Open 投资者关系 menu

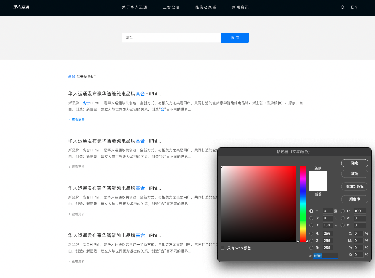coord(206,7)
